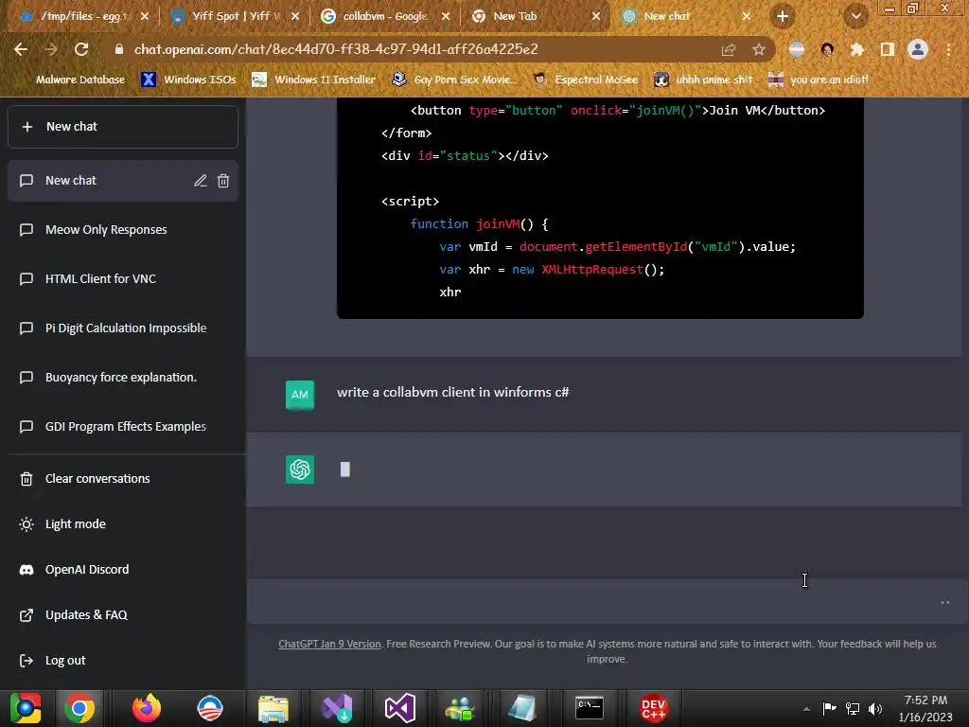Open a new browser tab with plus

tap(783, 17)
